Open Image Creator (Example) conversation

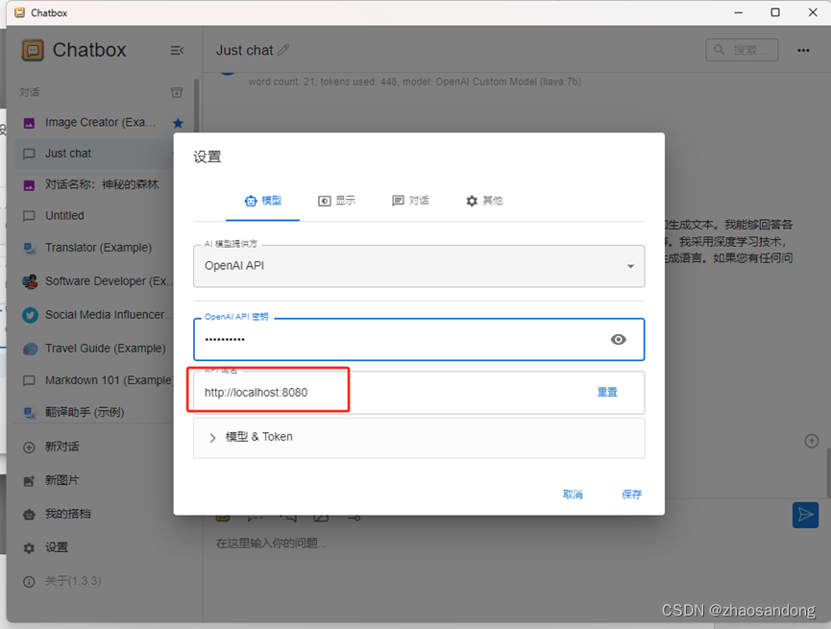pos(100,122)
